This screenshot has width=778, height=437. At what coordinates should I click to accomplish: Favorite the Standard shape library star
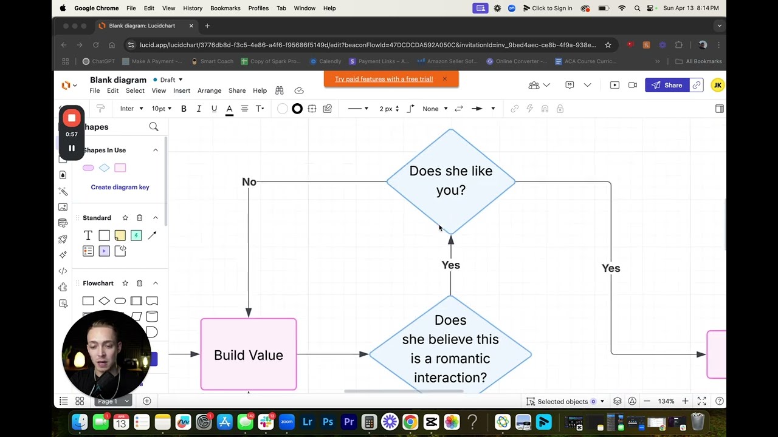click(125, 218)
